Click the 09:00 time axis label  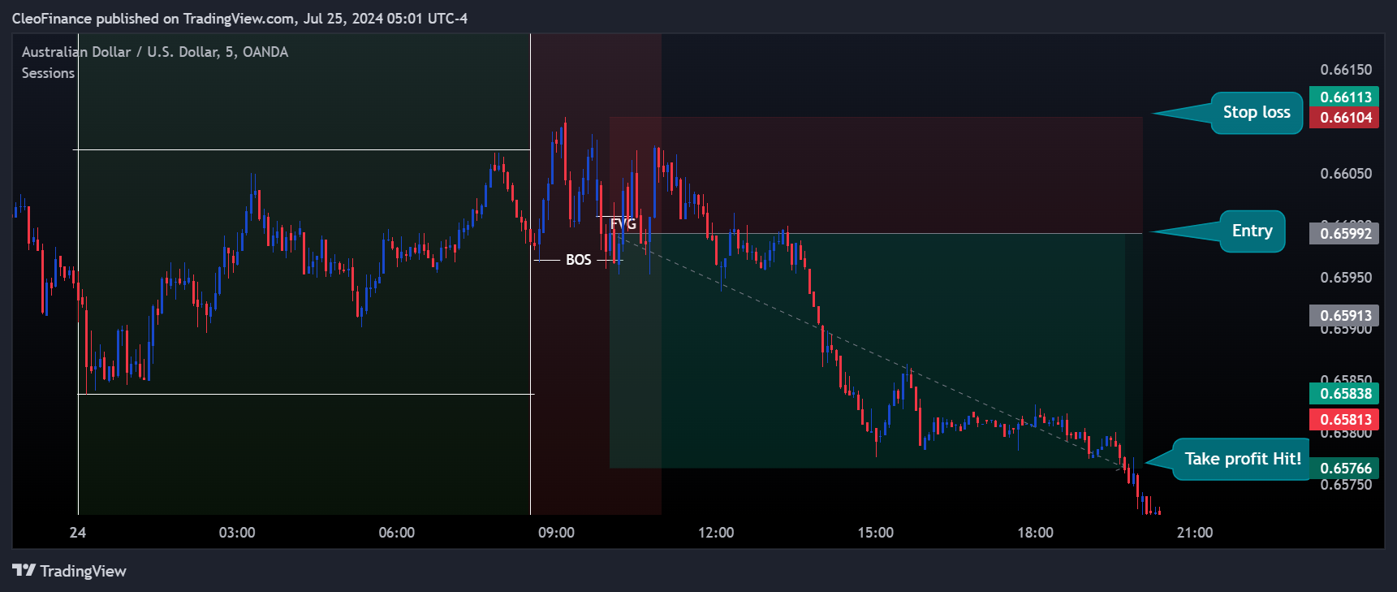[556, 533]
